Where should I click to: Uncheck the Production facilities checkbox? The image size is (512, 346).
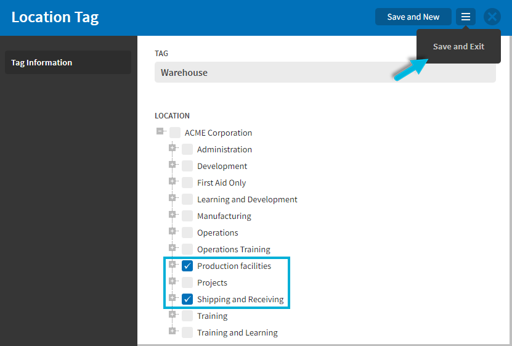click(187, 266)
